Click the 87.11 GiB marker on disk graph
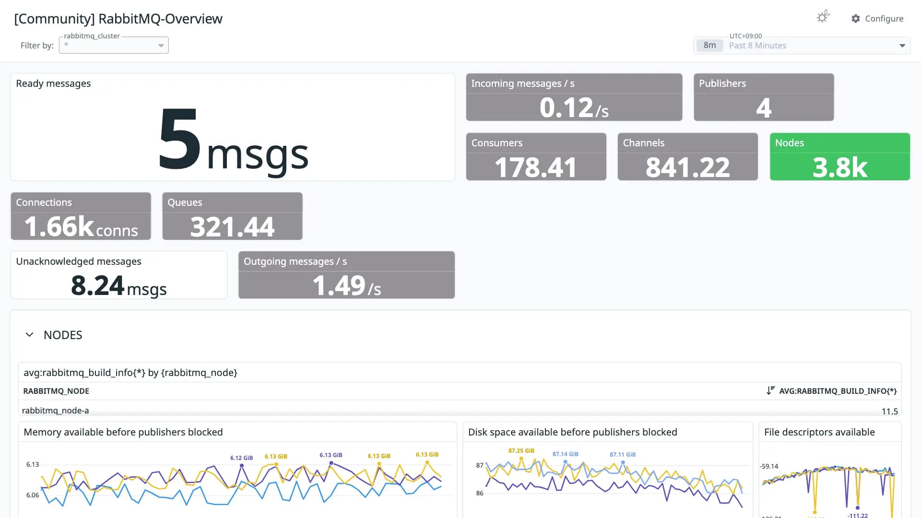The image size is (921, 518). pyautogui.click(x=623, y=462)
